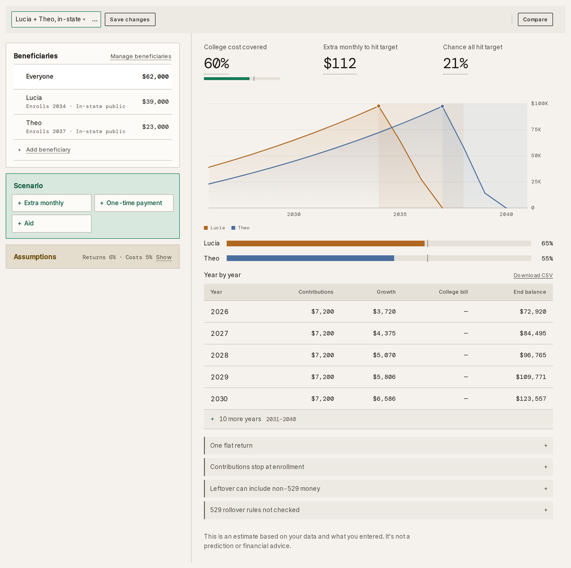Select the Lucia beneficiary row
571x568 pixels.
click(92, 102)
